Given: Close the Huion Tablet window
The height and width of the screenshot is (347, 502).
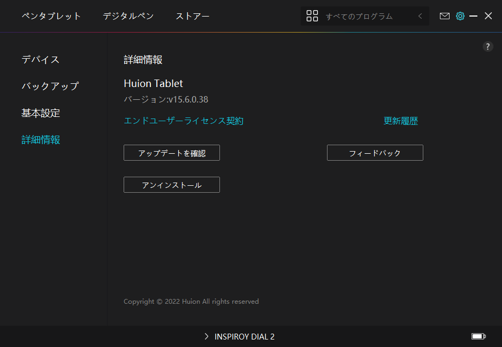Looking at the screenshot, I should point(488,16).
